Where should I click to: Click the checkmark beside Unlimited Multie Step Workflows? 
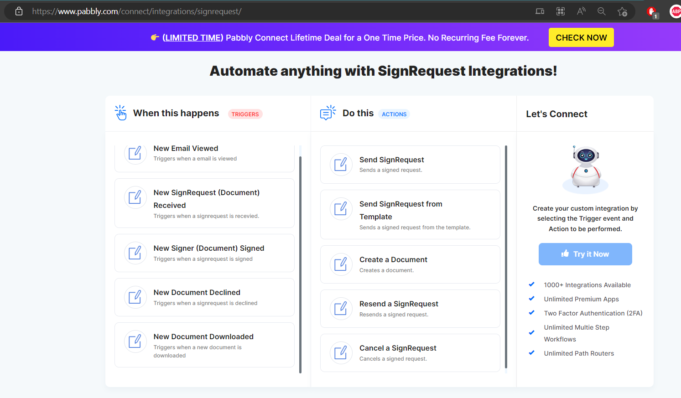pyautogui.click(x=531, y=333)
